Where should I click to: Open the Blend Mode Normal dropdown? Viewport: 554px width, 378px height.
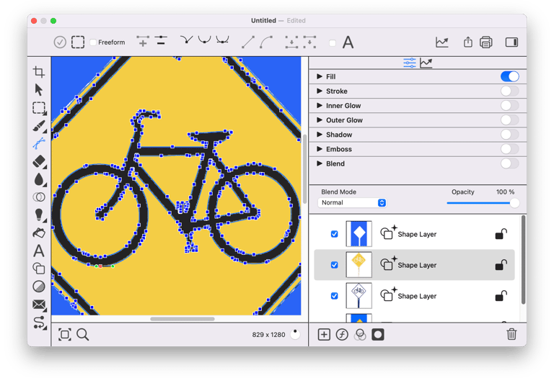352,202
